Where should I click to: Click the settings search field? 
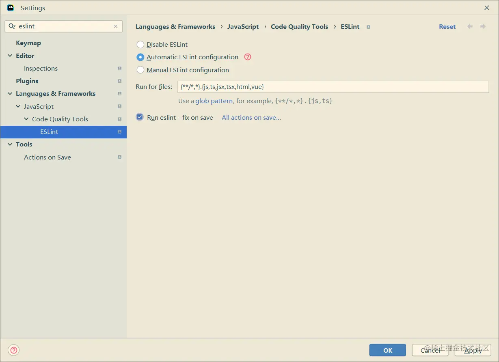point(64,26)
